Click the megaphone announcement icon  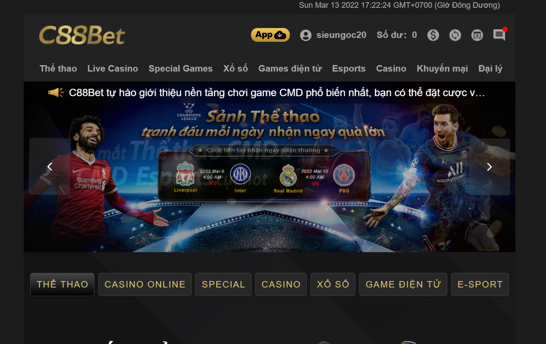click(x=56, y=93)
